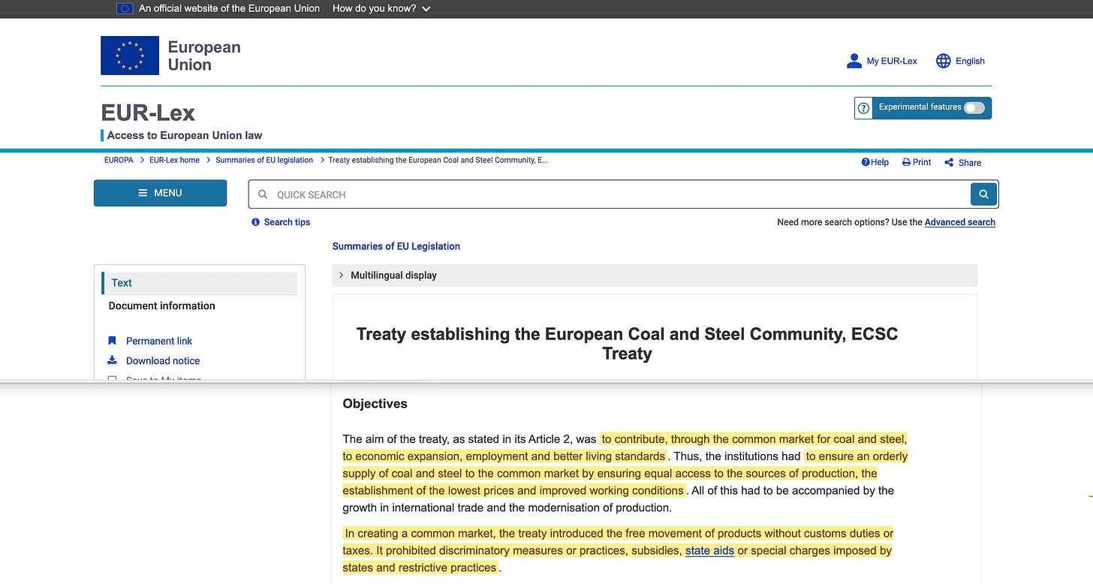The height and width of the screenshot is (584, 1093).
Task: Click the ECSC Treaty document title heading
Action: click(x=627, y=344)
